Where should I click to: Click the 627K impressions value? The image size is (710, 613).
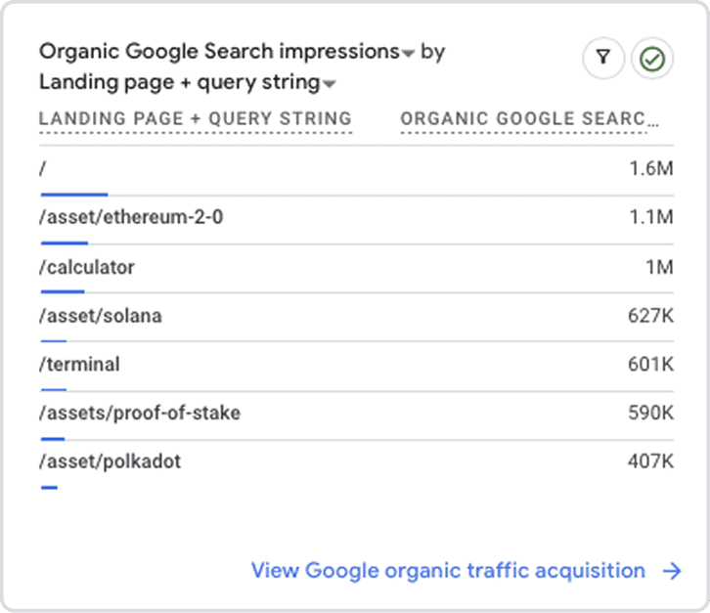click(x=650, y=316)
